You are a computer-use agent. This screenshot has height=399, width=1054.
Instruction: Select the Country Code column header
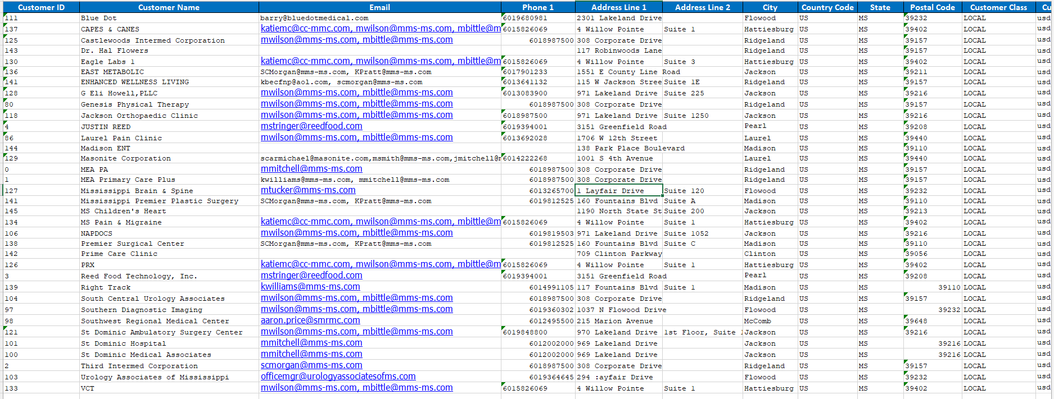click(x=827, y=7)
